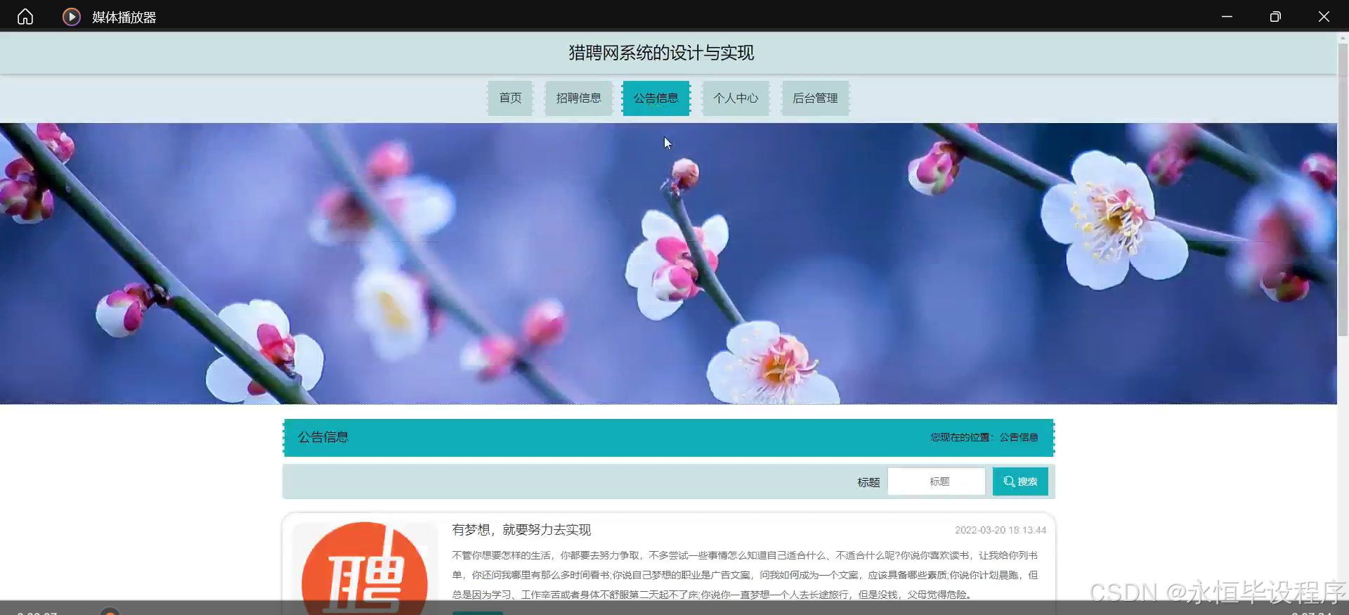Image resolution: width=1349 pixels, height=615 pixels.
Task: Click the 公告信息 section header label
Action: pyautogui.click(x=323, y=437)
